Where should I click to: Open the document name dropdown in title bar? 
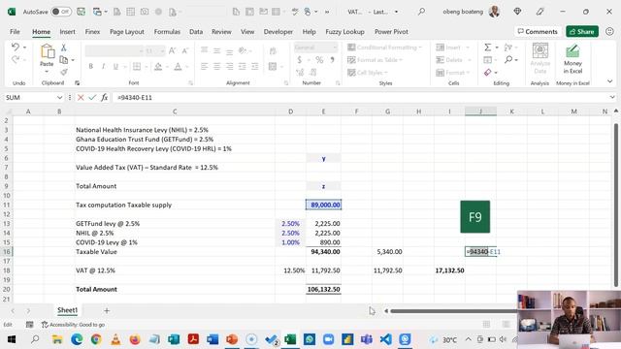[396, 12]
